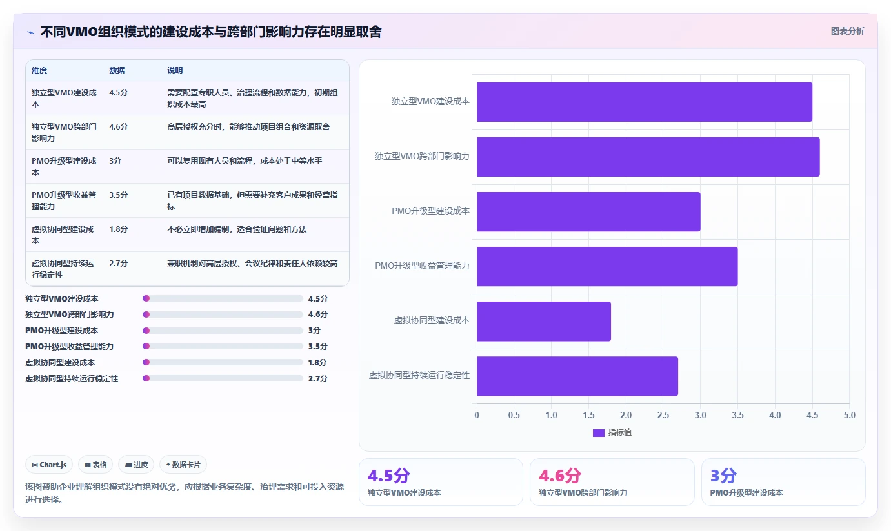Click the 虚拟协同型持续运行稳定性 y-axis label
Viewport: 891px width, 531px height.
point(419,376)
